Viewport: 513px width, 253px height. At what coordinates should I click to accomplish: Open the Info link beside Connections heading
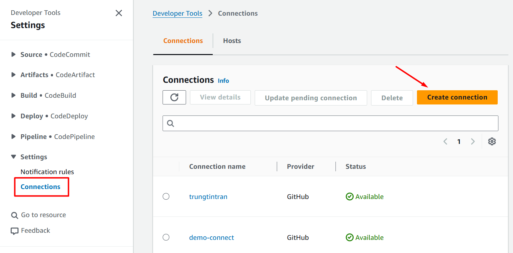(x=223, y=81)
